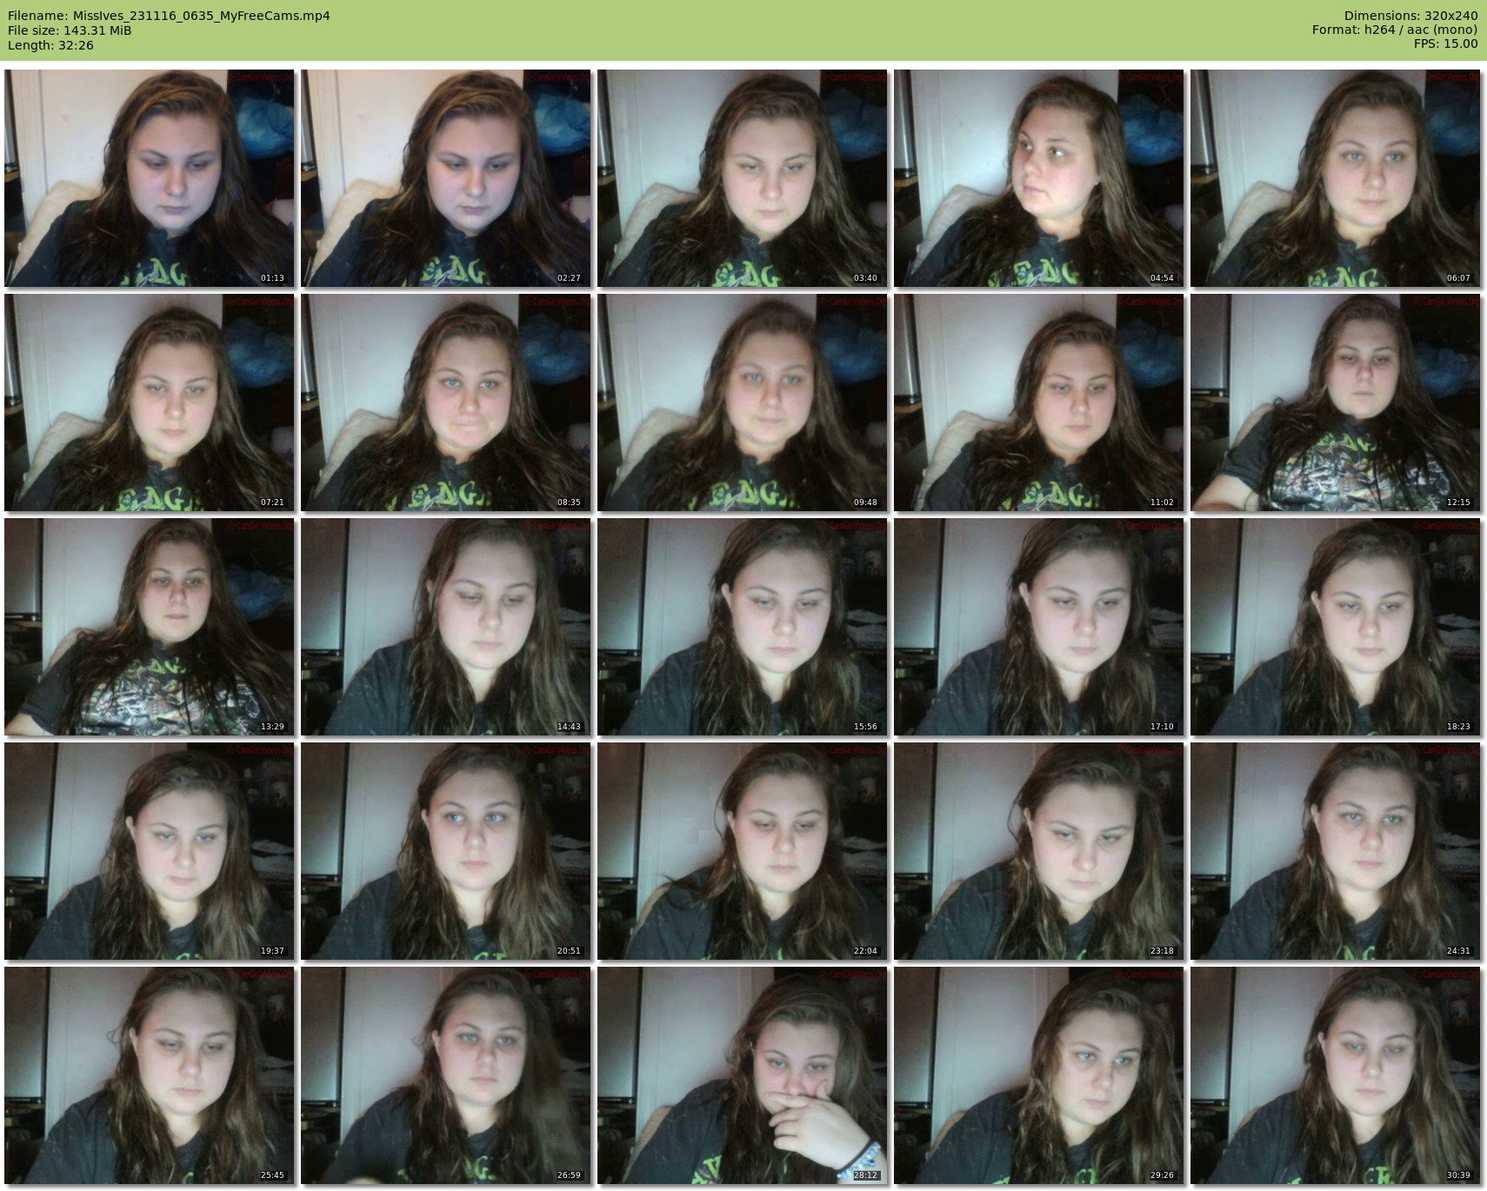Open the thumbnail timestamped 08:35

point(446,403)
